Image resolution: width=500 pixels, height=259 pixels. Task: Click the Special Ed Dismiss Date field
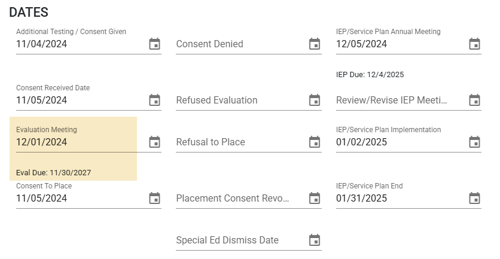[241, 240]
